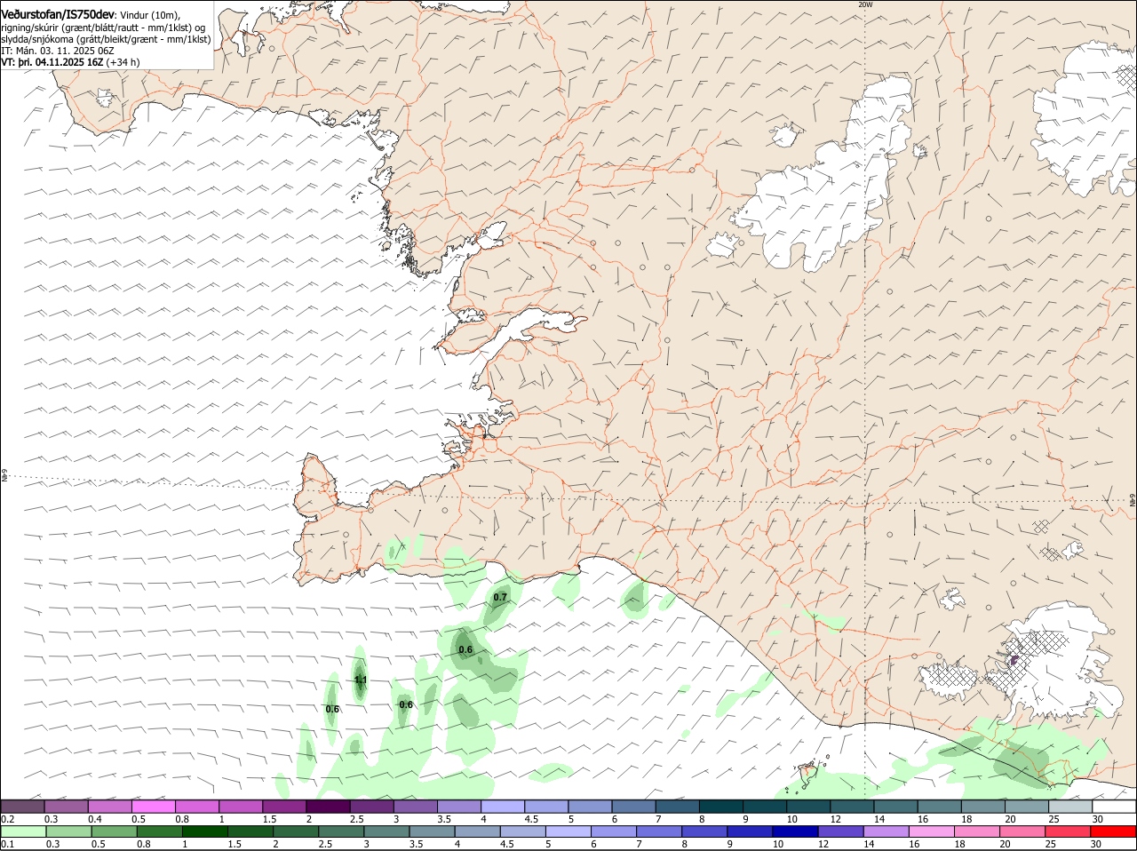Screen dimensions: 1137x851
Task: Select the 'IT: Mán. 03. 11. 2025 06Z' line
Action: pyautogui.click(x=57, y=51)
